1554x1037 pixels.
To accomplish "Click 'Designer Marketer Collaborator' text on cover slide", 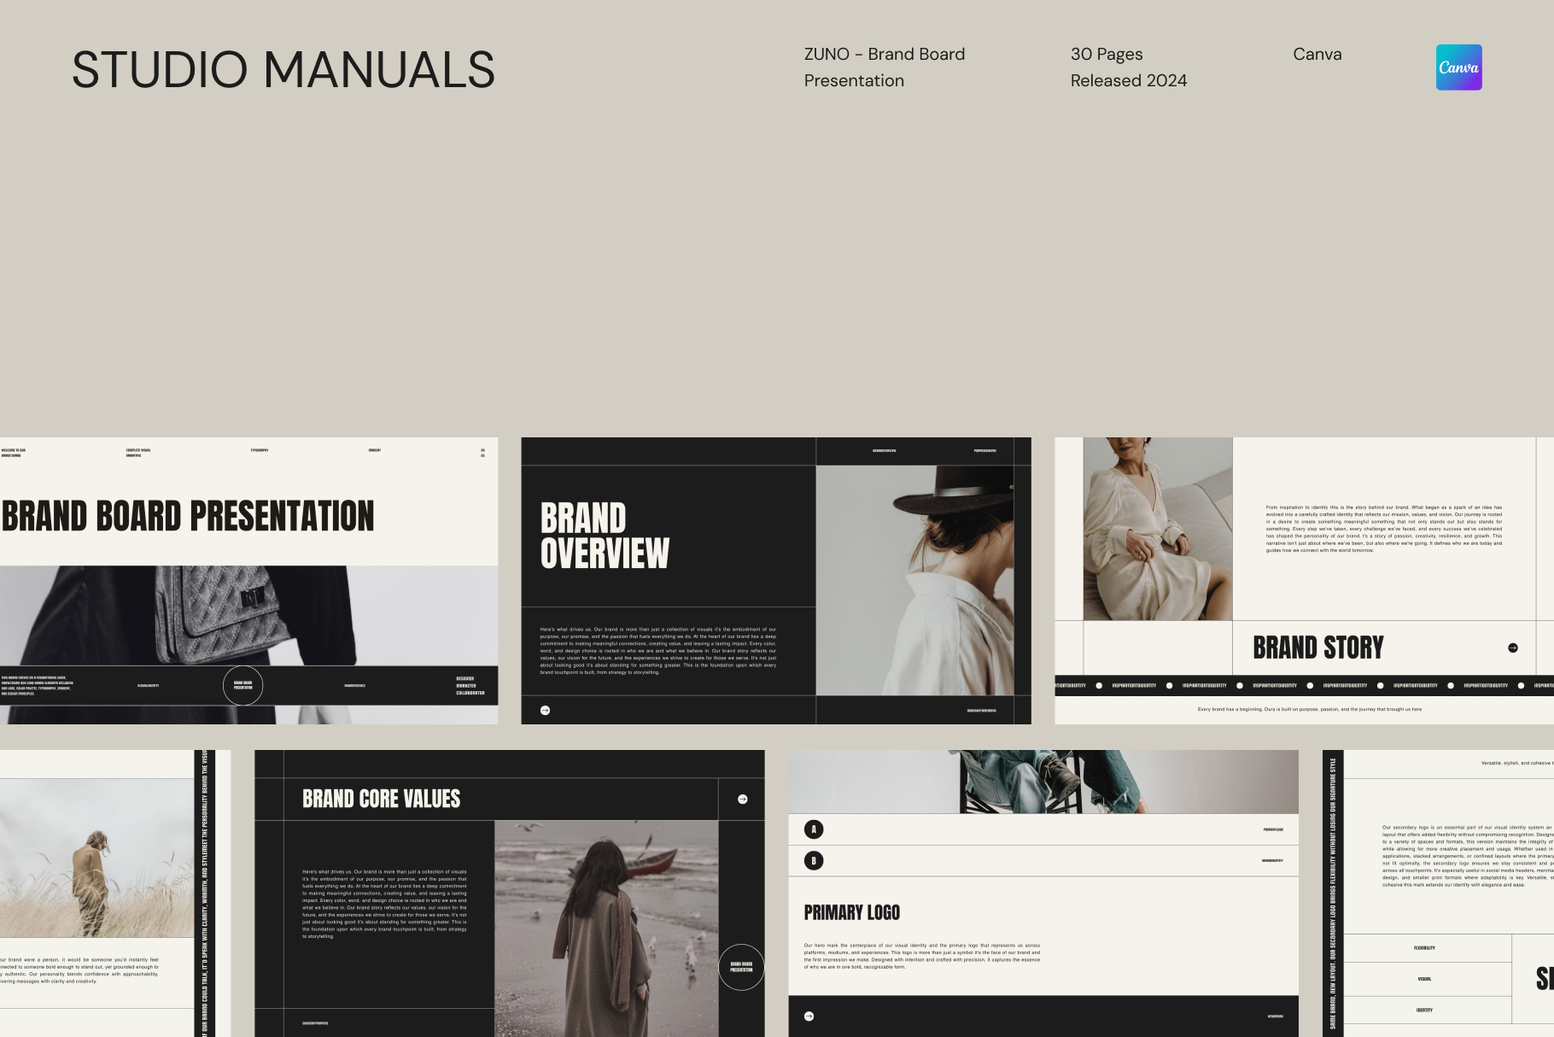I will tap(470, 686).
